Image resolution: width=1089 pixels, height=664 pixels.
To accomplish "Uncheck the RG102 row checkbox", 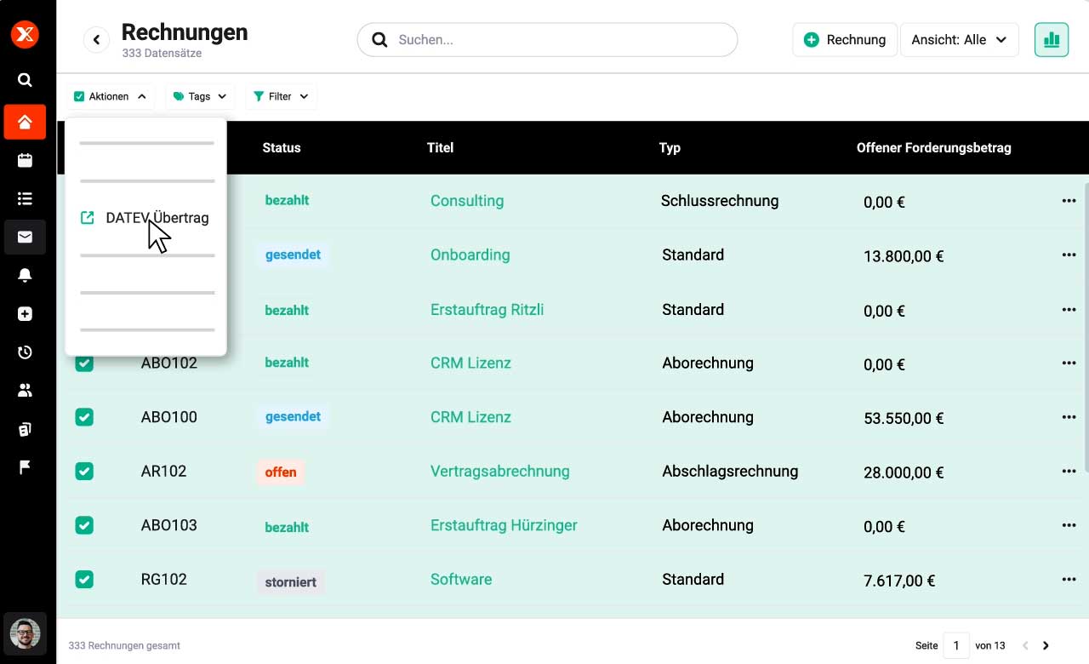I will click(x=84, y=579).
